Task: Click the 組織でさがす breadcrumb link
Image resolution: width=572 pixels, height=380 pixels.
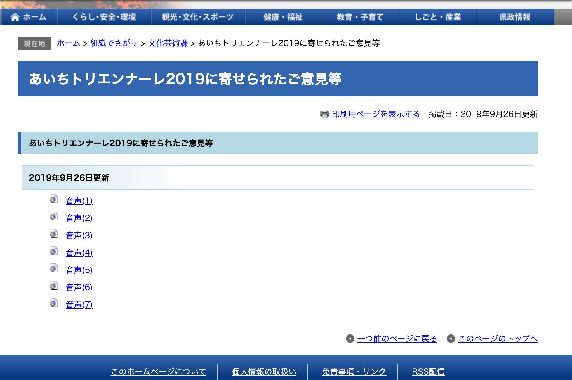Action: (x=114, y=43)
